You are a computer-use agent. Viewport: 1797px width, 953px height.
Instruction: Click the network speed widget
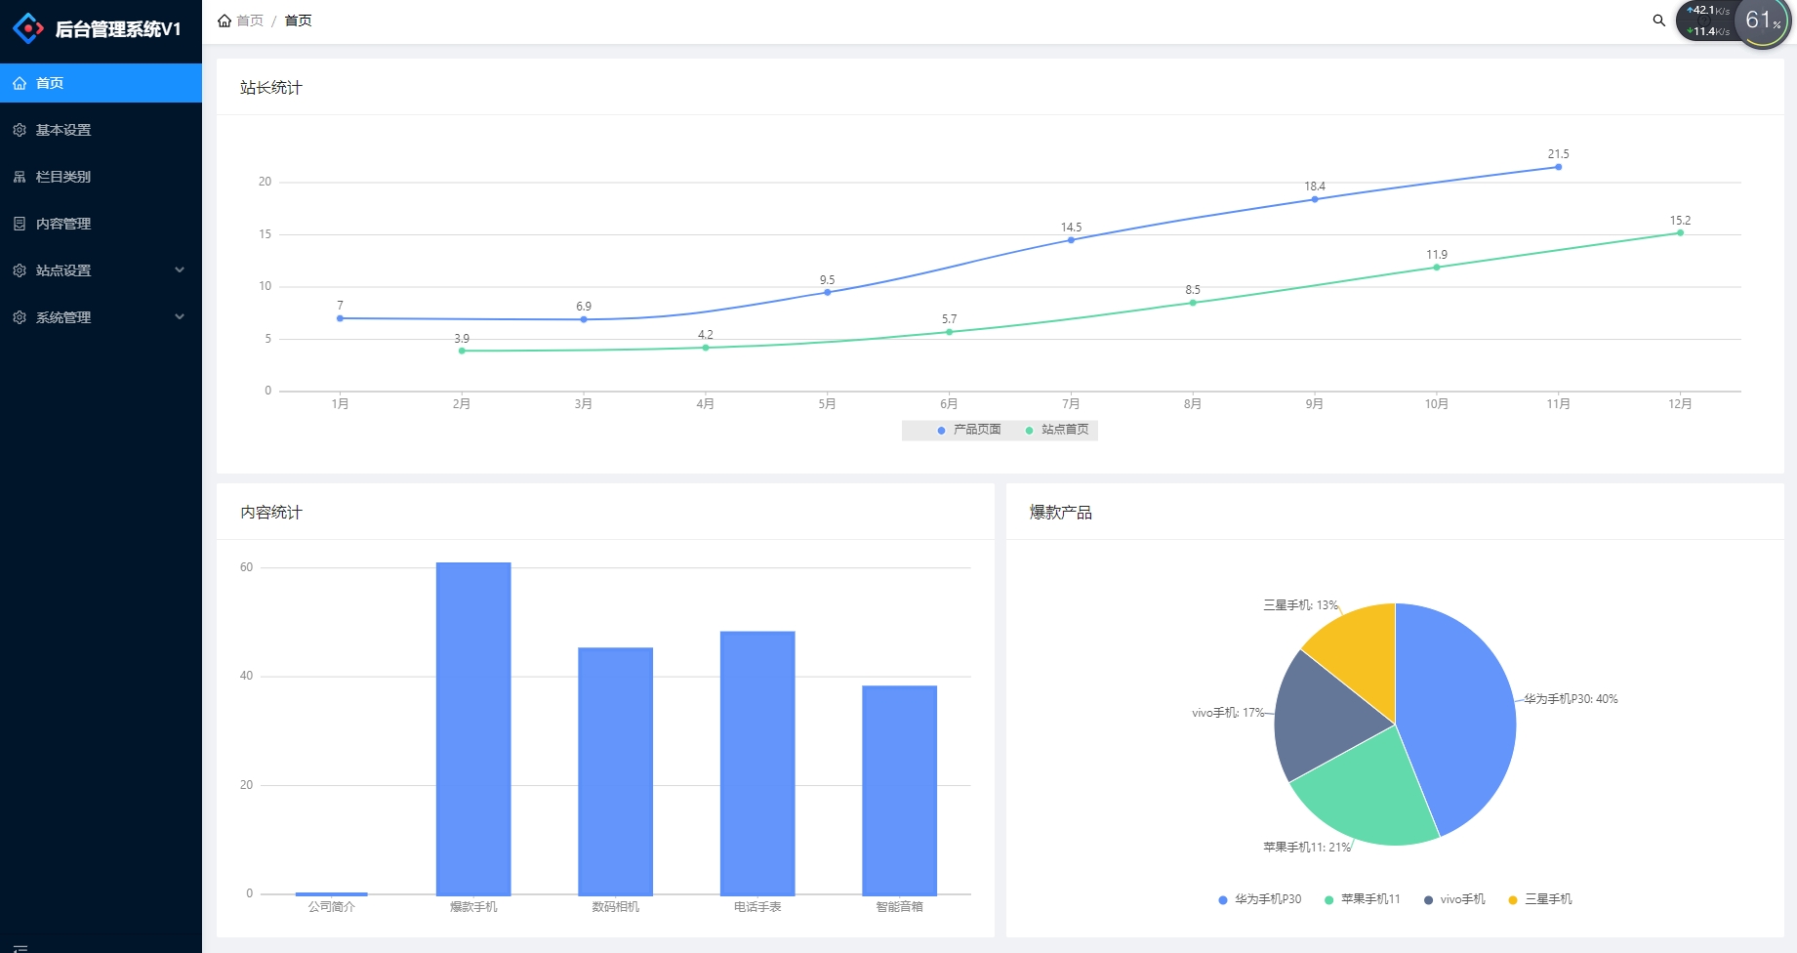pyautogui.click(x=1707, y=21)
